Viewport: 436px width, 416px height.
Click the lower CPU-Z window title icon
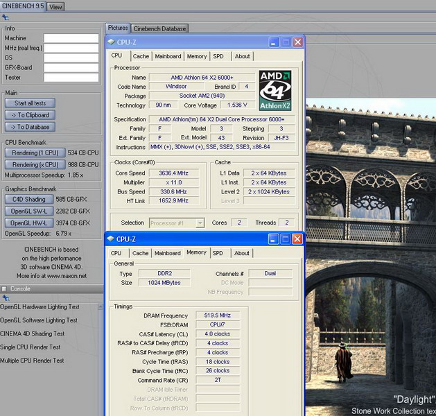pyautogui.click(x=111, y=239)
